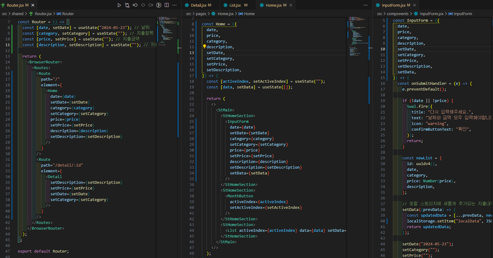
Task: Place cursor on 'export default Router;' line
Action: pos(43,251)
